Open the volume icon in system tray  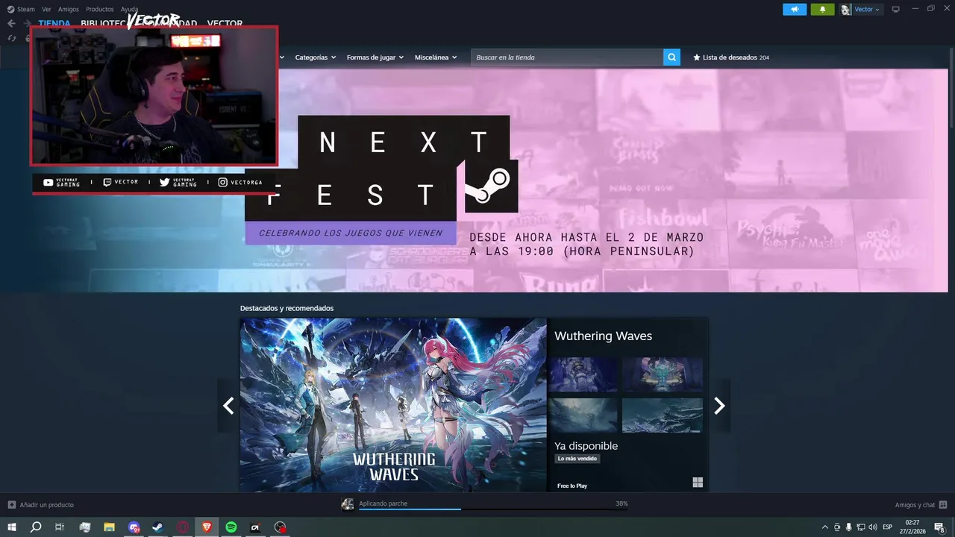873,527
